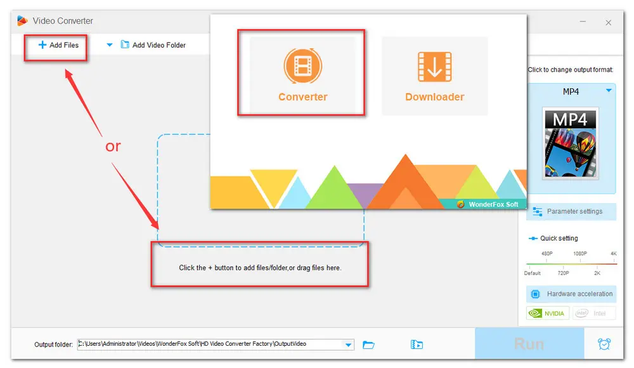Toggle Intel acceleration

coord(593,313)
